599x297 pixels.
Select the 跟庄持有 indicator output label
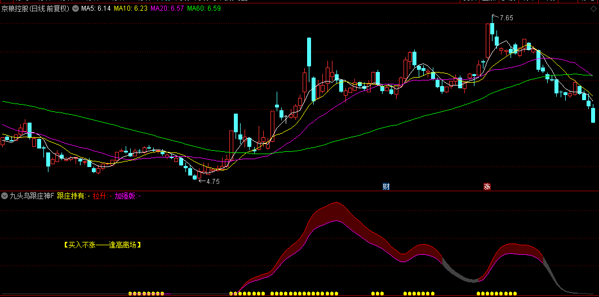point(73,196)
